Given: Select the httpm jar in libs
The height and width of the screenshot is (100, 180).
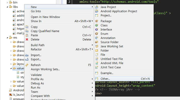Looking at the screenshot, I should (20, 29).
